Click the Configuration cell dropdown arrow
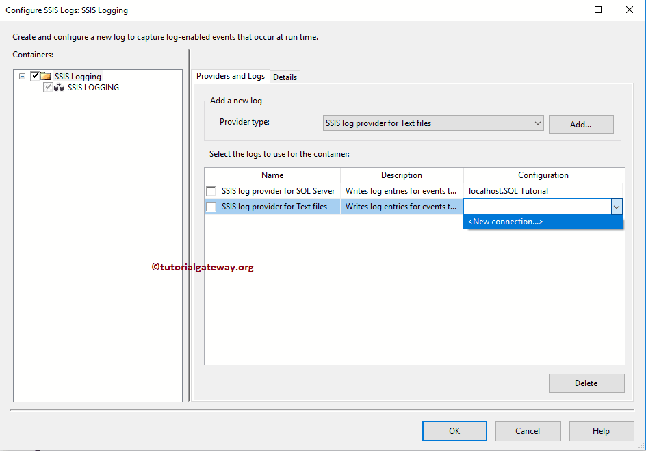 [617, 207]
